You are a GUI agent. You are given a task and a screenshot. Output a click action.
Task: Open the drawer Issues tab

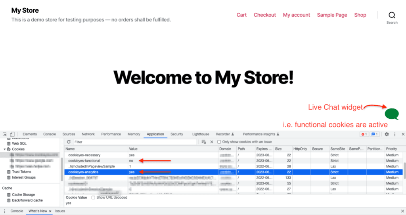pyautogui.click(x=60, y=211)
